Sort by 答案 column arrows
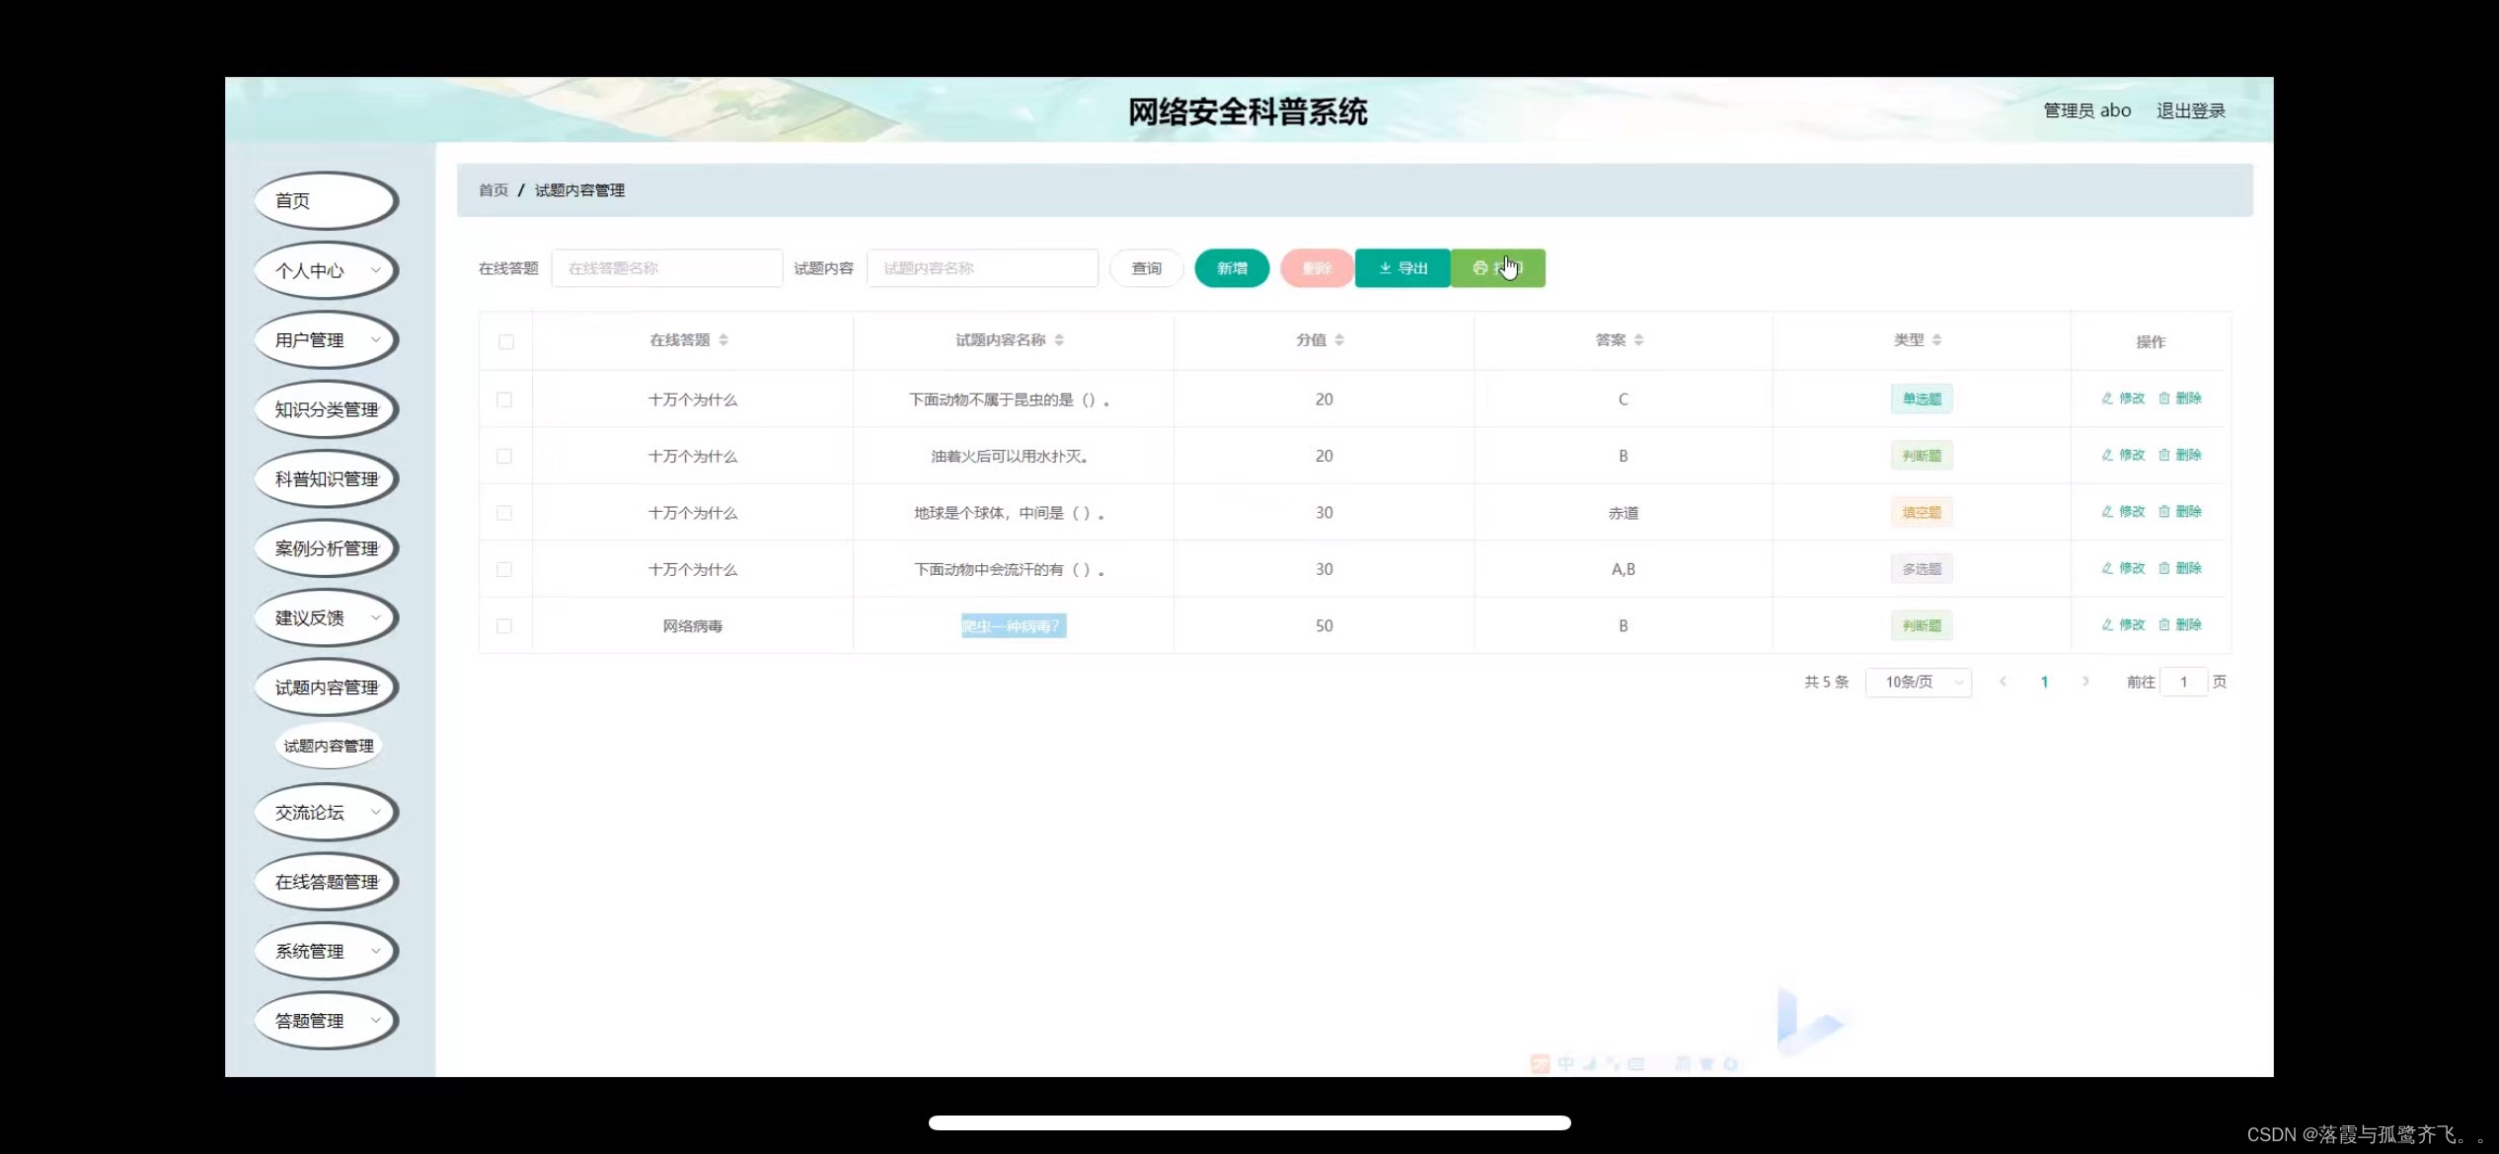Viewport: 2499px width, 1154px height. 1638,340
